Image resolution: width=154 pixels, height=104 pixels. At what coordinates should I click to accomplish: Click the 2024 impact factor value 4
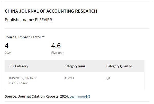[x=7, y=46]
